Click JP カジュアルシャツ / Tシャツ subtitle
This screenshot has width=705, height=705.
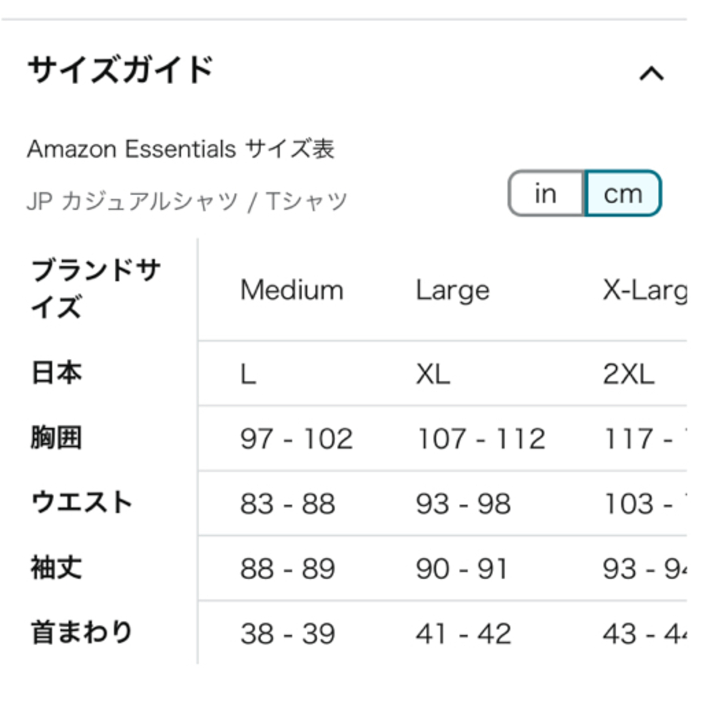(x=187, y=201)
